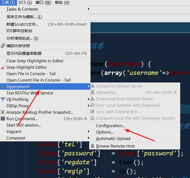The height and width of the screenshot is (178, 190).
Task: Highlight the Deployment menu item
Action: (45, 87)
